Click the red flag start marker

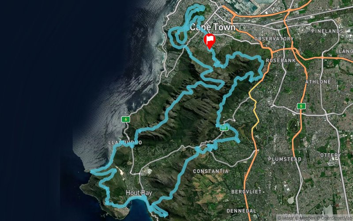209,41
